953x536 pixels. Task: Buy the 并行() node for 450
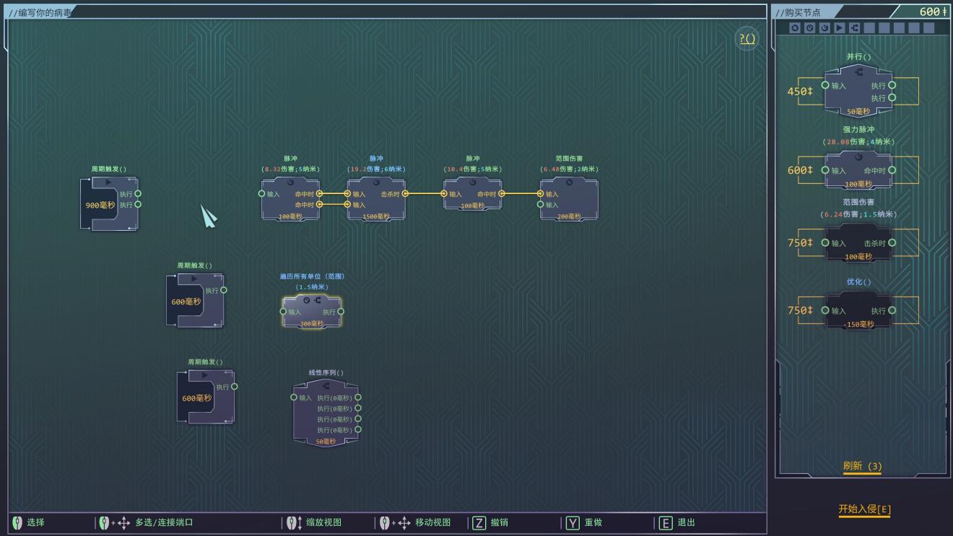point(858,91)
